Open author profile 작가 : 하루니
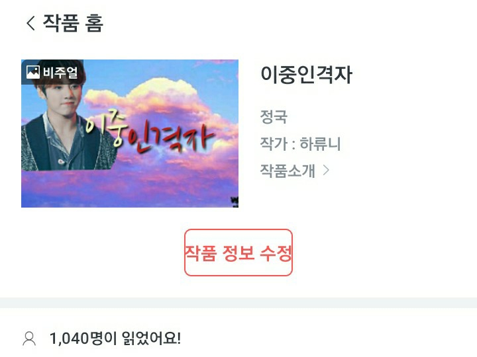Screen dimensions: 477x357 click(x=300, y=143)
